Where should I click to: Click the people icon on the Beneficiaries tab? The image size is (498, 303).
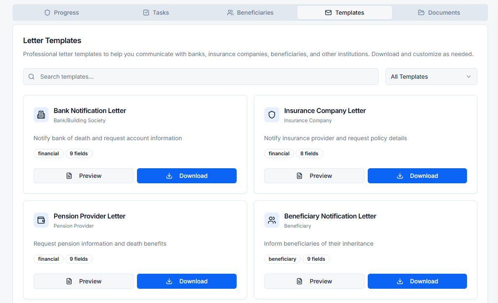click(x=230, y=13)
